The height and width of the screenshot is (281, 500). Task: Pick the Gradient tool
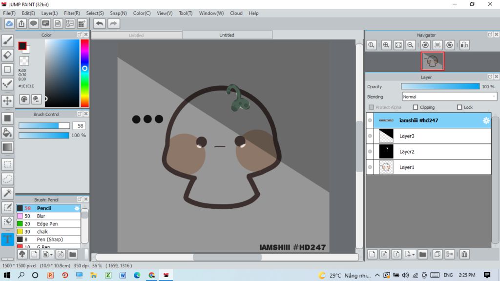pyautogui.click(x=7, y=147)
